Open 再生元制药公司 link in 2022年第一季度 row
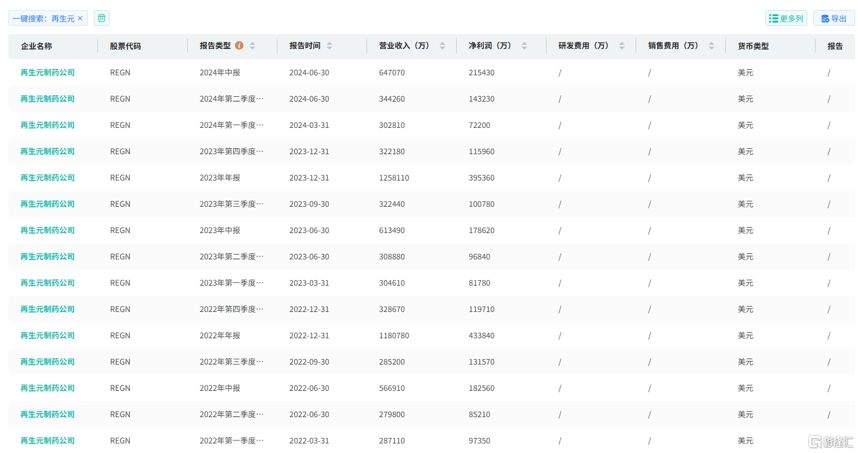The height and width of the screenshot is (453, 858). pos(48,440)
